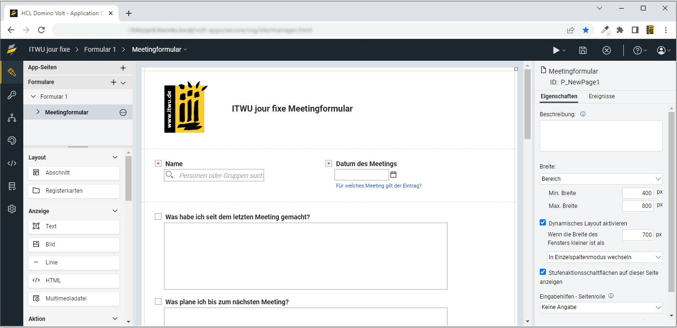
Task: Add a new form with plus icon
Action: (x=114, y=82)
